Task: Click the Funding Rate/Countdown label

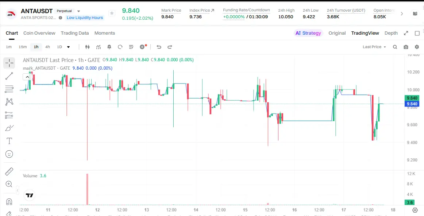Action: click(246, 10)
